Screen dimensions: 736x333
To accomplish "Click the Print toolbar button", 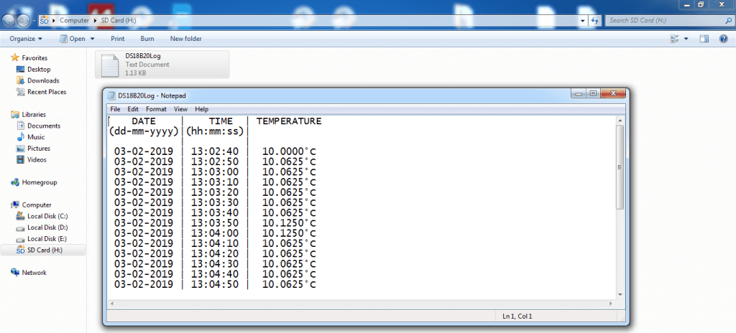I will click(x=117, y=39).
